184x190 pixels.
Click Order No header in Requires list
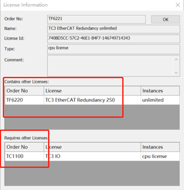[x=24, y=147]
